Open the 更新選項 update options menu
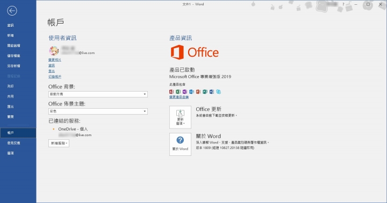 [180, 117]
